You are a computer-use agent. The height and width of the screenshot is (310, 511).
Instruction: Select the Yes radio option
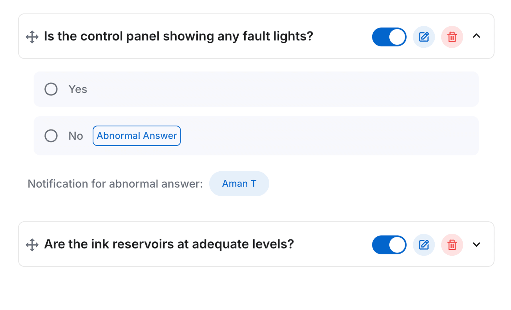tap(51, 89)
